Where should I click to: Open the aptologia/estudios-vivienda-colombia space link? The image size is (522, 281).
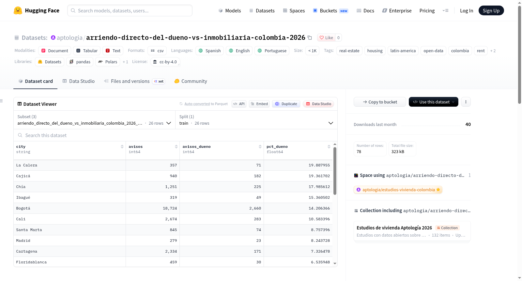[x=398, y=190]
